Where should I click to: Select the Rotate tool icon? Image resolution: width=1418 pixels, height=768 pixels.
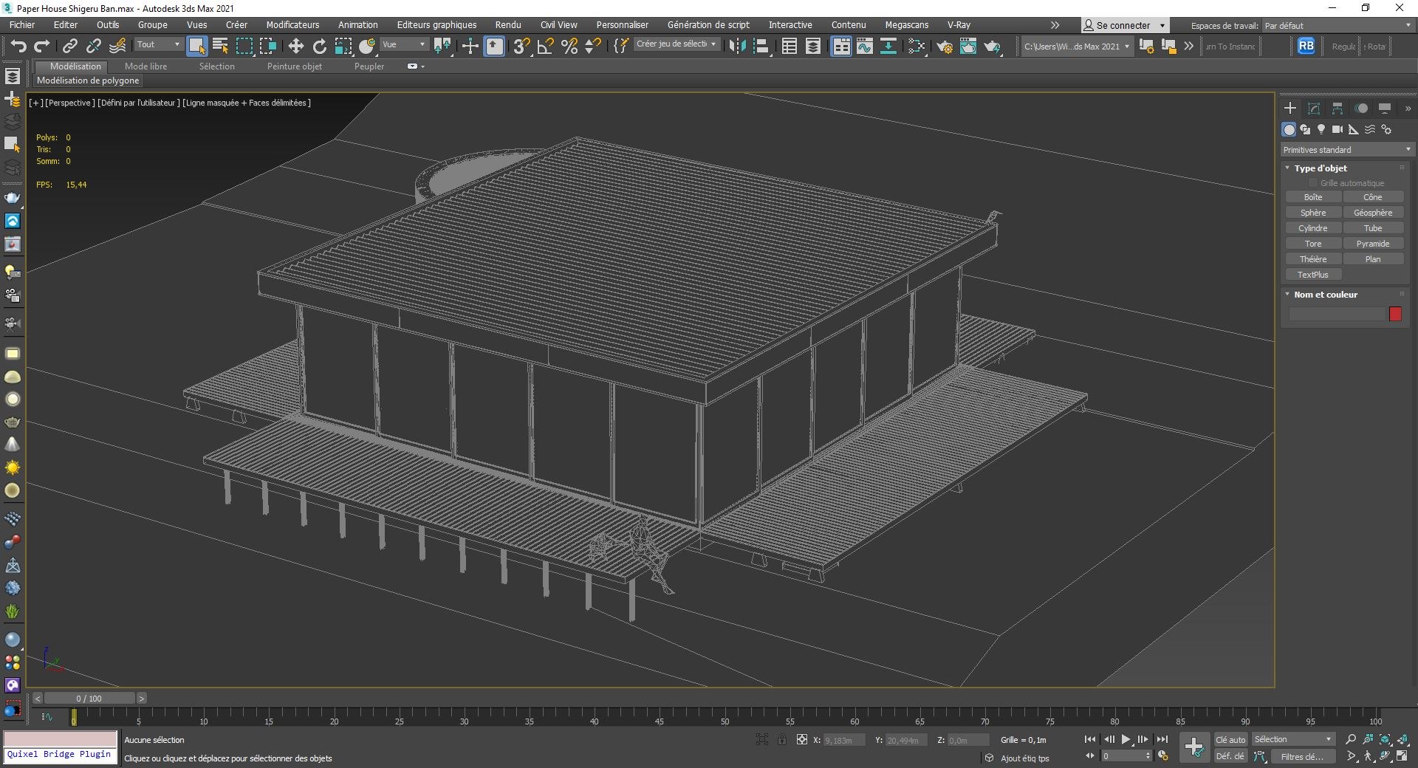(320, 47)
